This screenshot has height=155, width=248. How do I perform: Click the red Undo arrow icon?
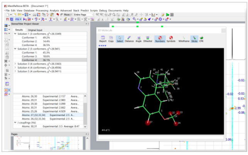click(57, 15)
